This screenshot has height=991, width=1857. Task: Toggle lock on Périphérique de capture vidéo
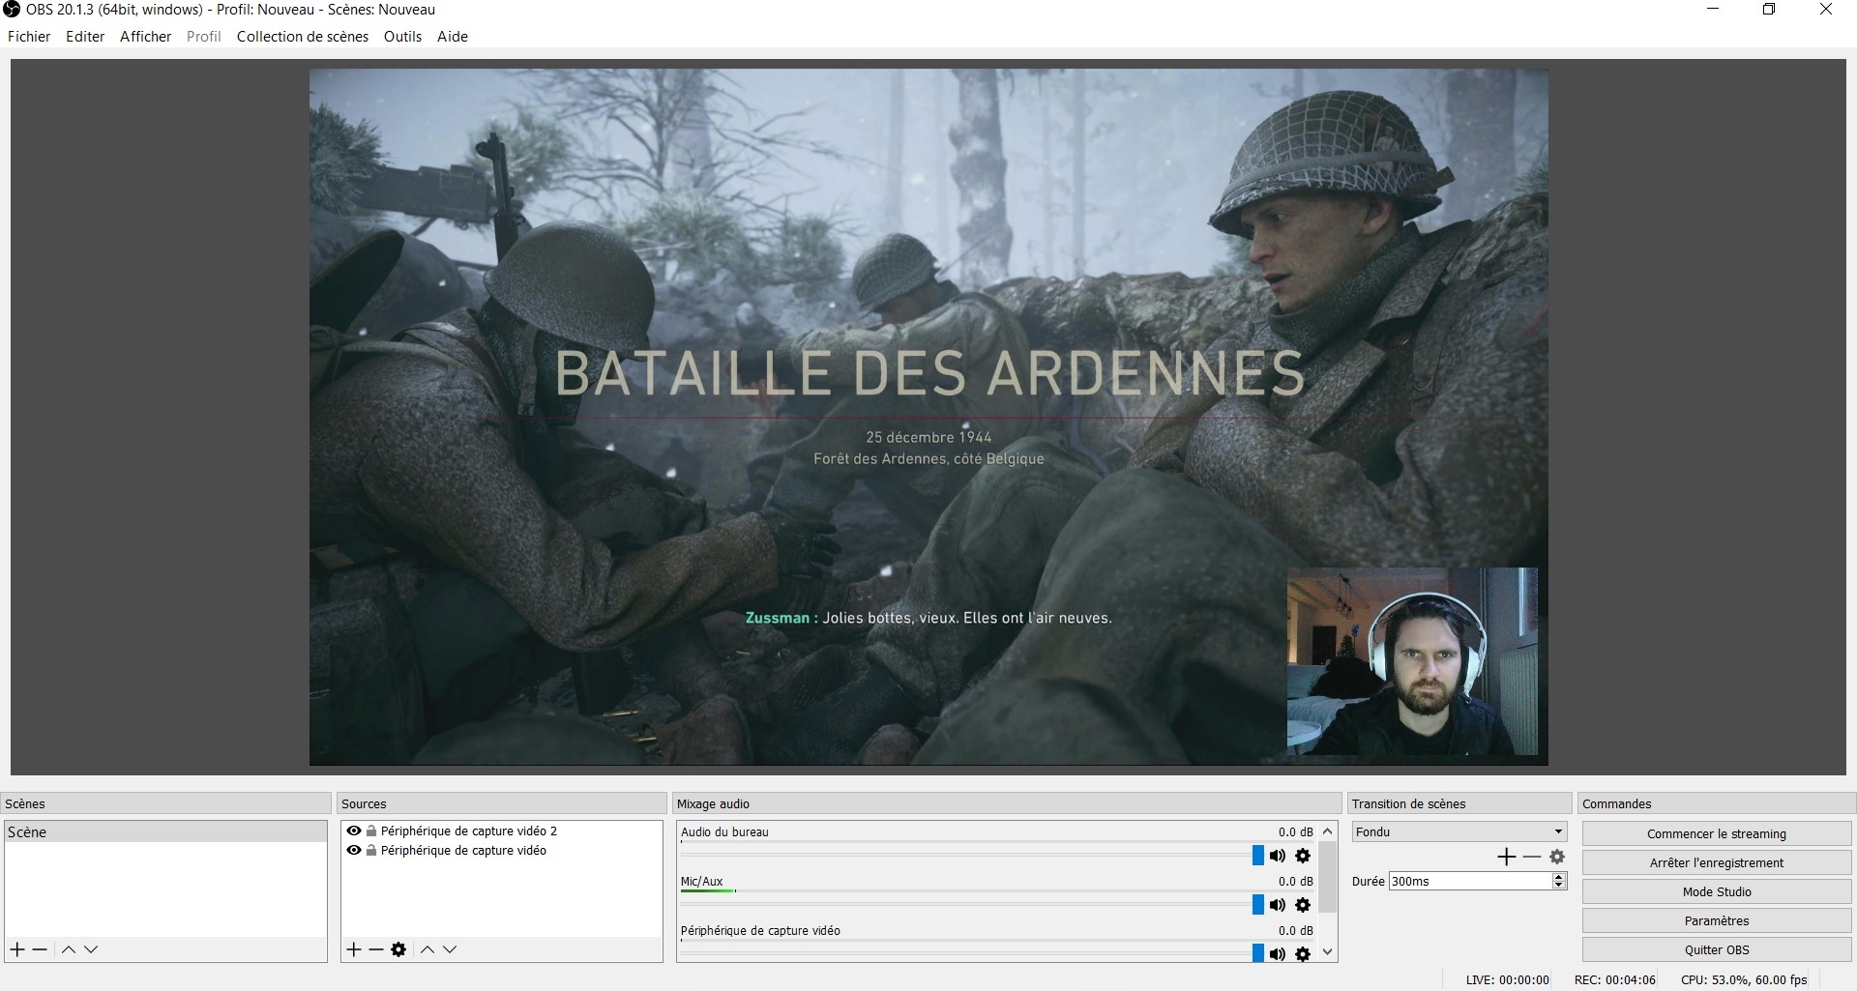pyautogui.click(x=371, y=850)
